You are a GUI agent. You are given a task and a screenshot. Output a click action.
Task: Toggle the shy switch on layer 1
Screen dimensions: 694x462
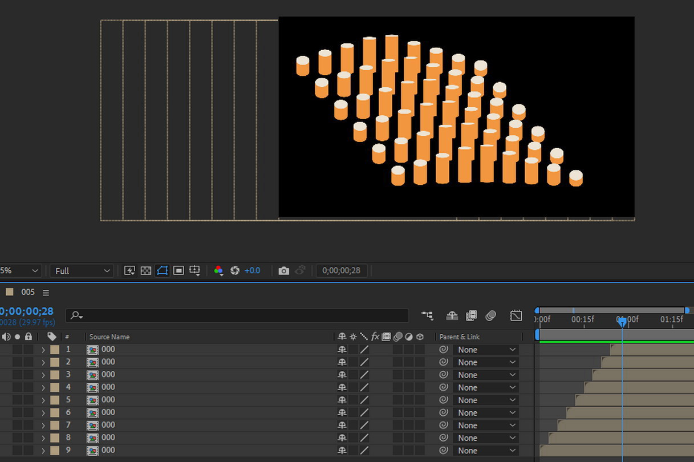(342, 350)
